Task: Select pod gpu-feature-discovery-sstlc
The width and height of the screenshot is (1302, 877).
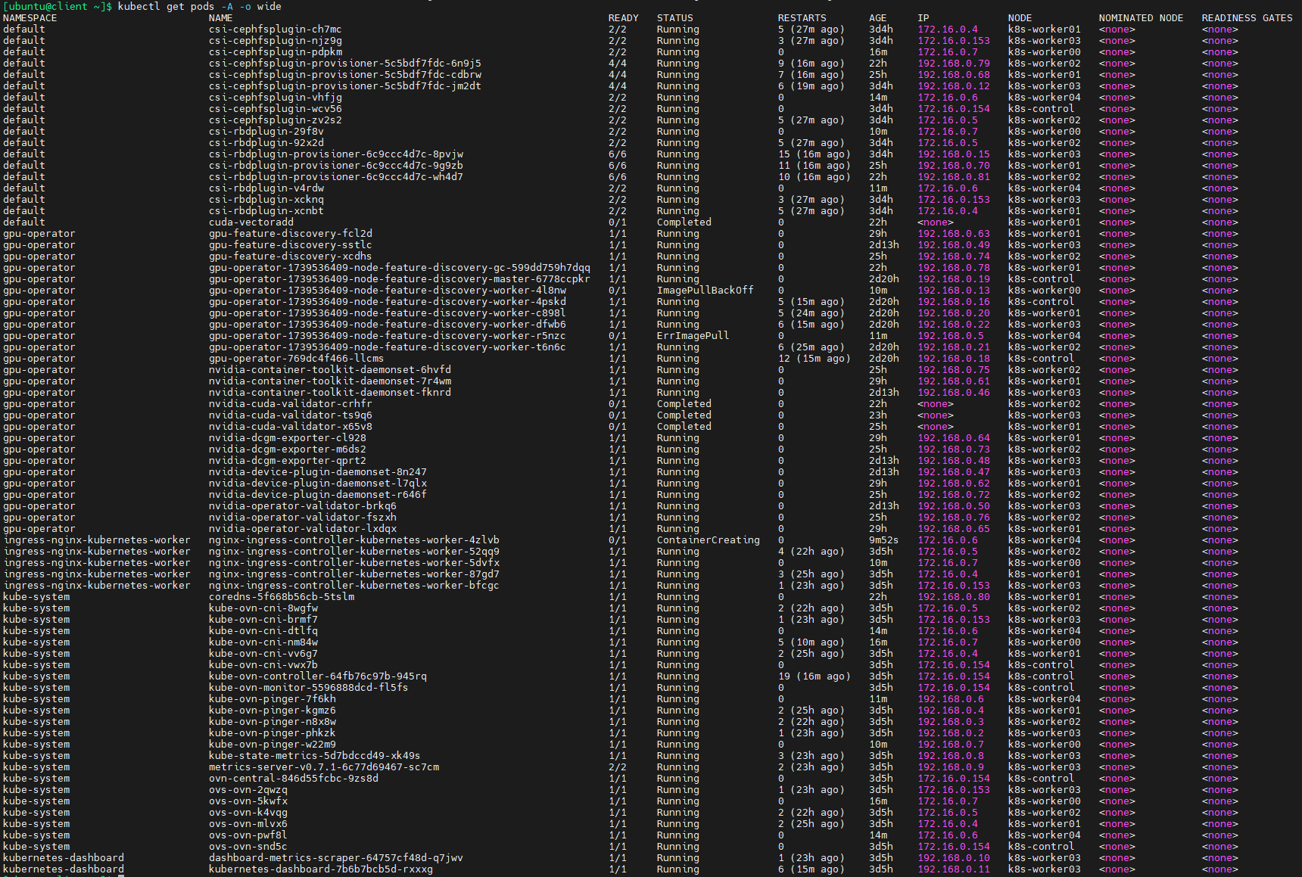Action: point(290,244)
